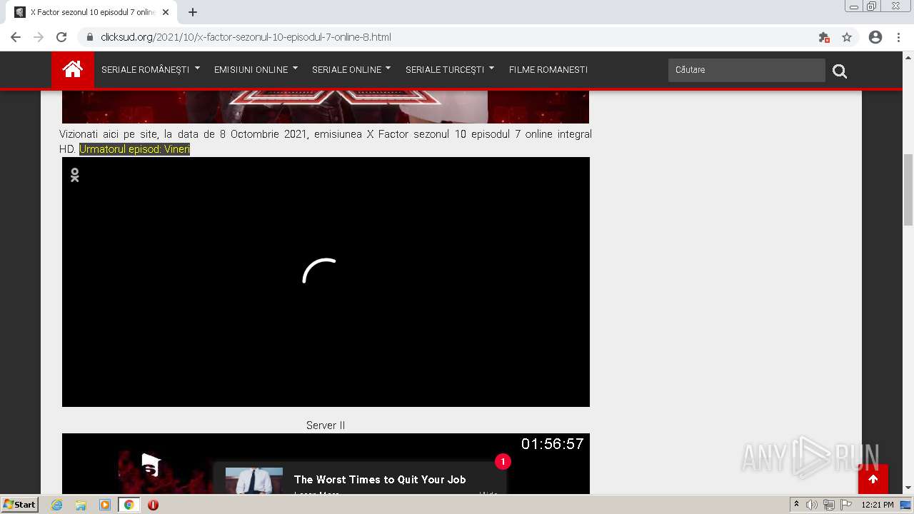Expand Emisiuni Online dropdown menu
The image size is (914, 514).
click(x=256, y=70)
